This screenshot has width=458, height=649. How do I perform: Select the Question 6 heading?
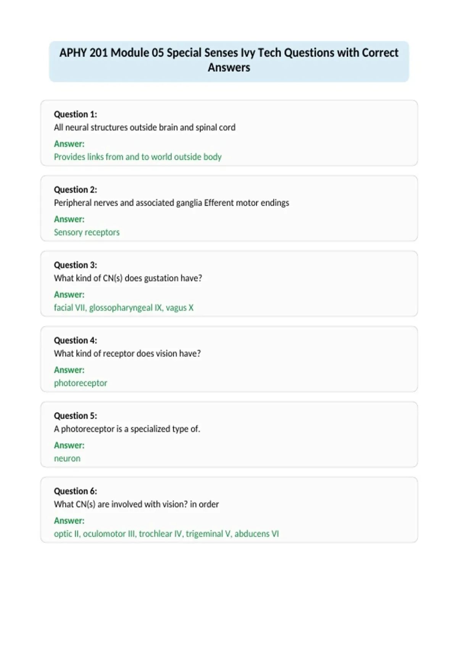pos(76,491)
